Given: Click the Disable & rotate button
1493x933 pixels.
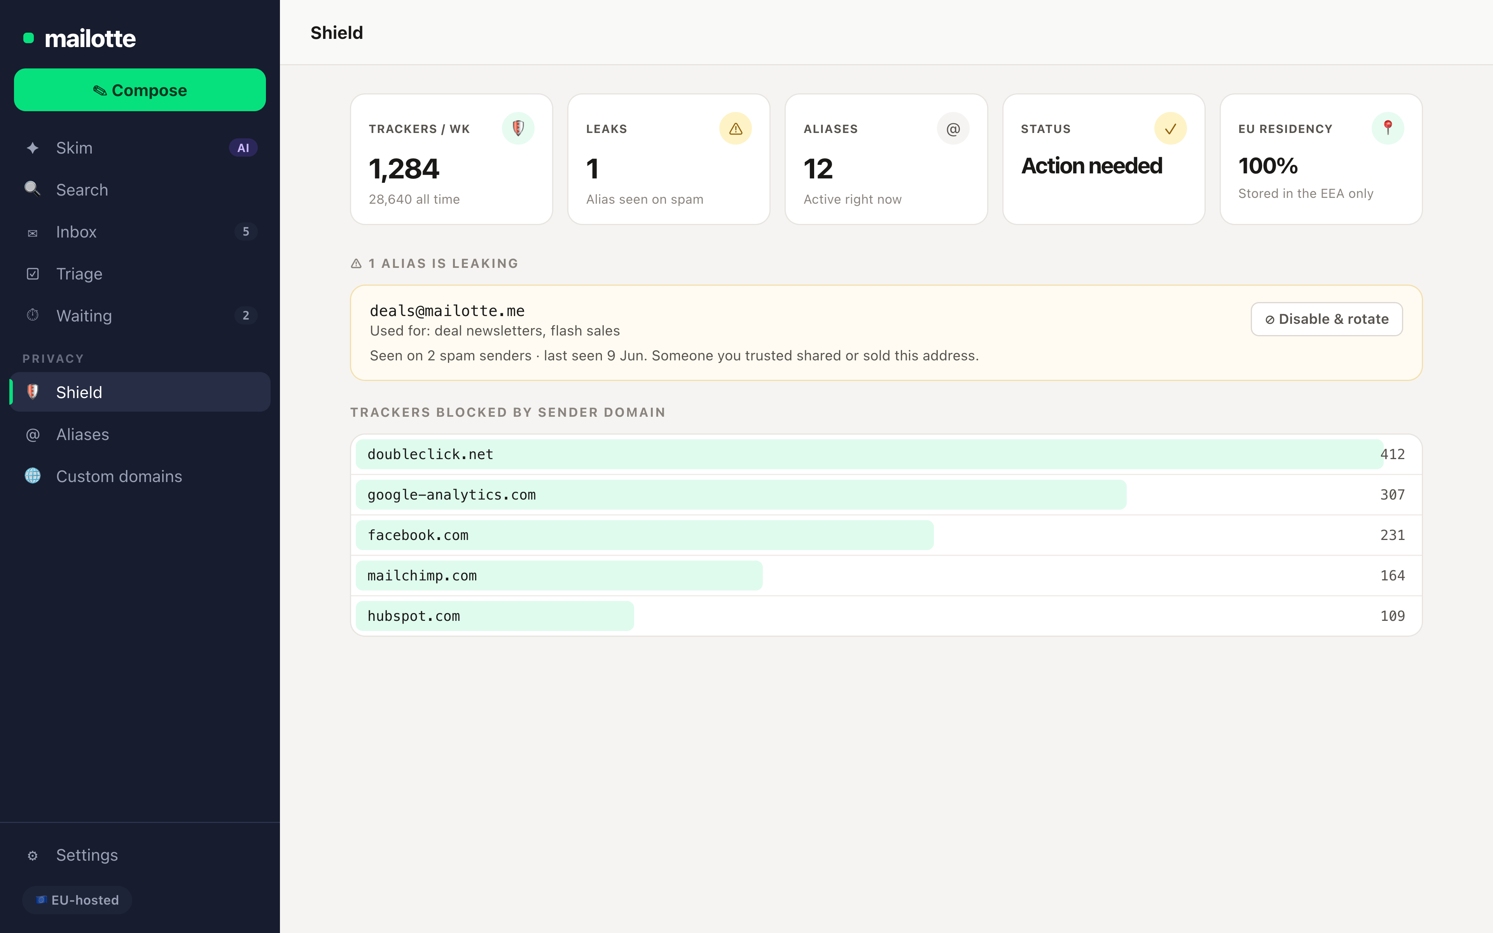Looking at the screenshot, I should tap(1327, 319).
